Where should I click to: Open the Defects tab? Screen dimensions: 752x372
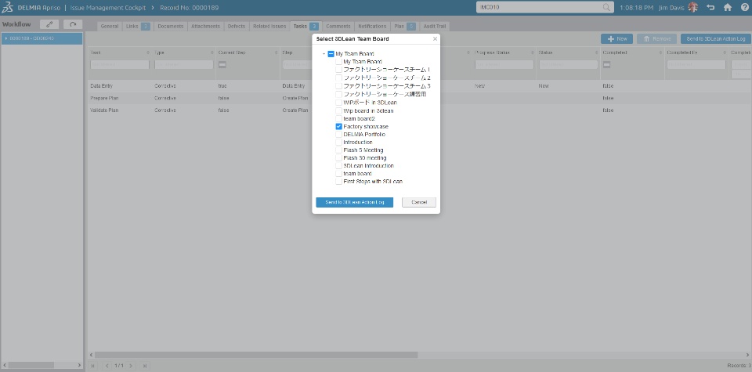[x=237, y=27]
